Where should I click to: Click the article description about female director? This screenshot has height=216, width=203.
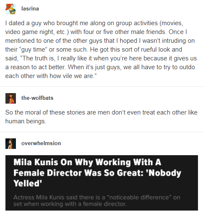(x=97, y=200)
